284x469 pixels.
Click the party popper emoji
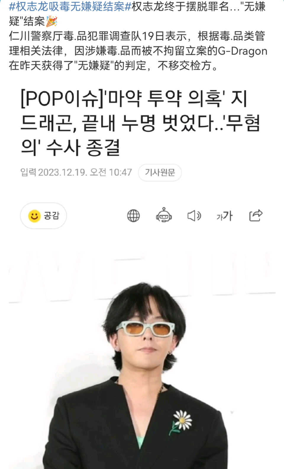(x=51, y=21)
